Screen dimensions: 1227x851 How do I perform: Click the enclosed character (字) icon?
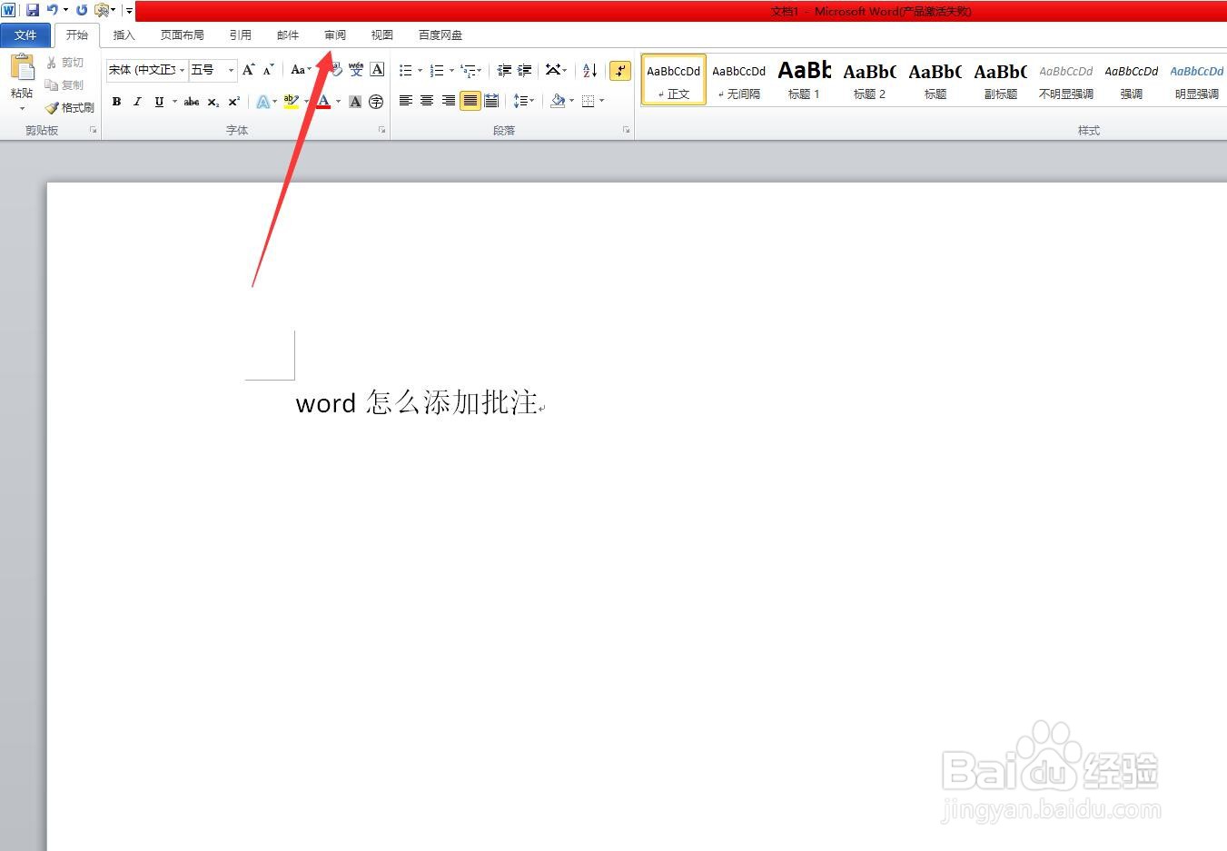376,102
